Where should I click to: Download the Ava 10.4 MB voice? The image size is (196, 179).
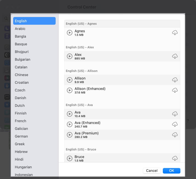[x=175, y=114]
